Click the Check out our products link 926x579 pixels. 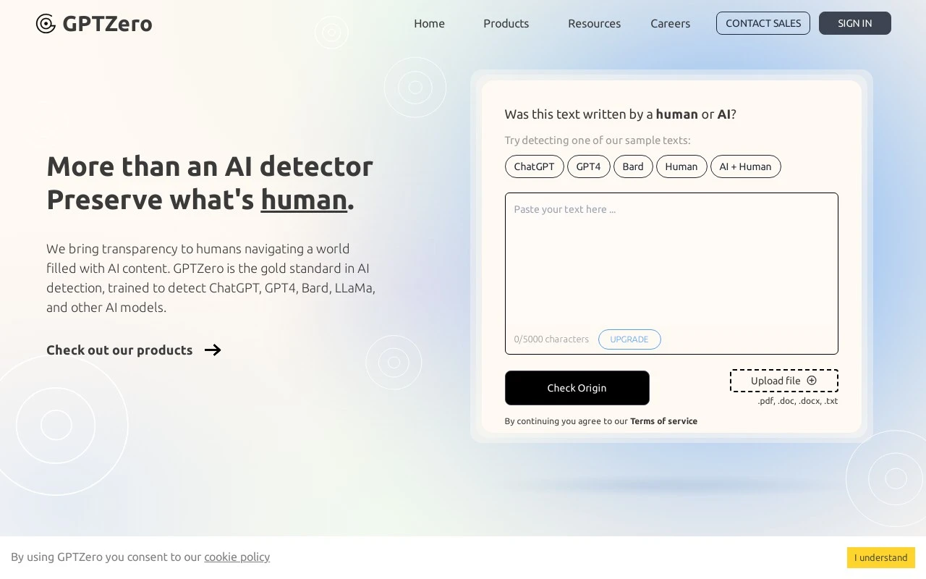(119, 350)
